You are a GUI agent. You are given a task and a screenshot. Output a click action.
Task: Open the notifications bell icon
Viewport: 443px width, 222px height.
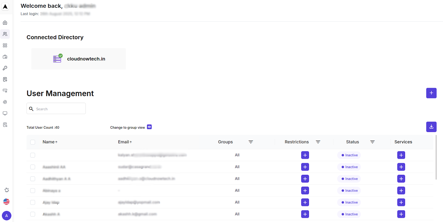click(x=7, y=190)
